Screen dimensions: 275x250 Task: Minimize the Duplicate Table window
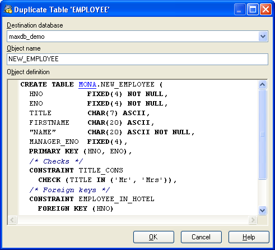(x=240, y=10)
